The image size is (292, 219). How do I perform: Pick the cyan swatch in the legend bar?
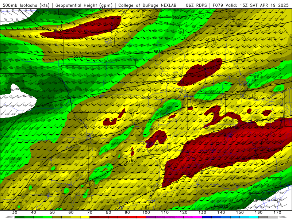pos(254,217)
